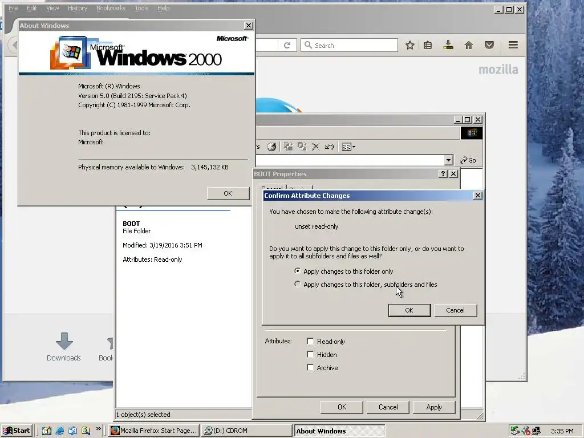Image resolution: width=584 pixels, height=438 pixels.
Task: Click the '1 object(s) selected' status bar text
Action: pos(143,415)
